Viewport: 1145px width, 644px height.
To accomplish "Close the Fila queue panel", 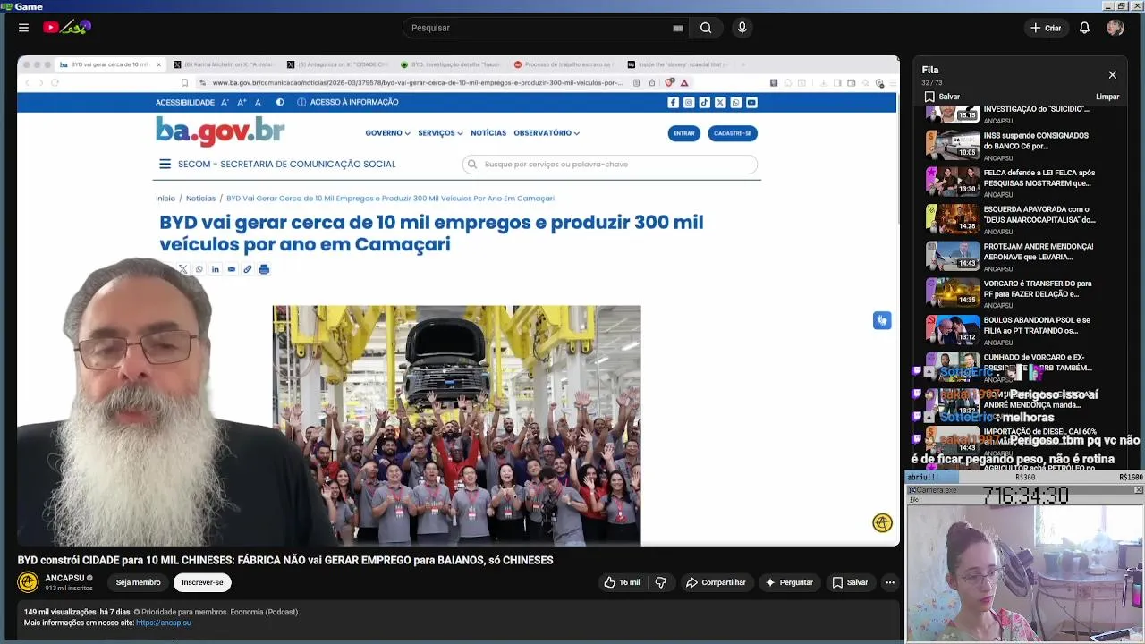I will pyautogui.click(x=1112, y=75).
